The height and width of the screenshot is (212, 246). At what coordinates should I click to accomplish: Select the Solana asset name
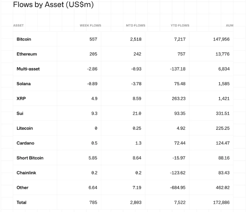click(23, 84)
